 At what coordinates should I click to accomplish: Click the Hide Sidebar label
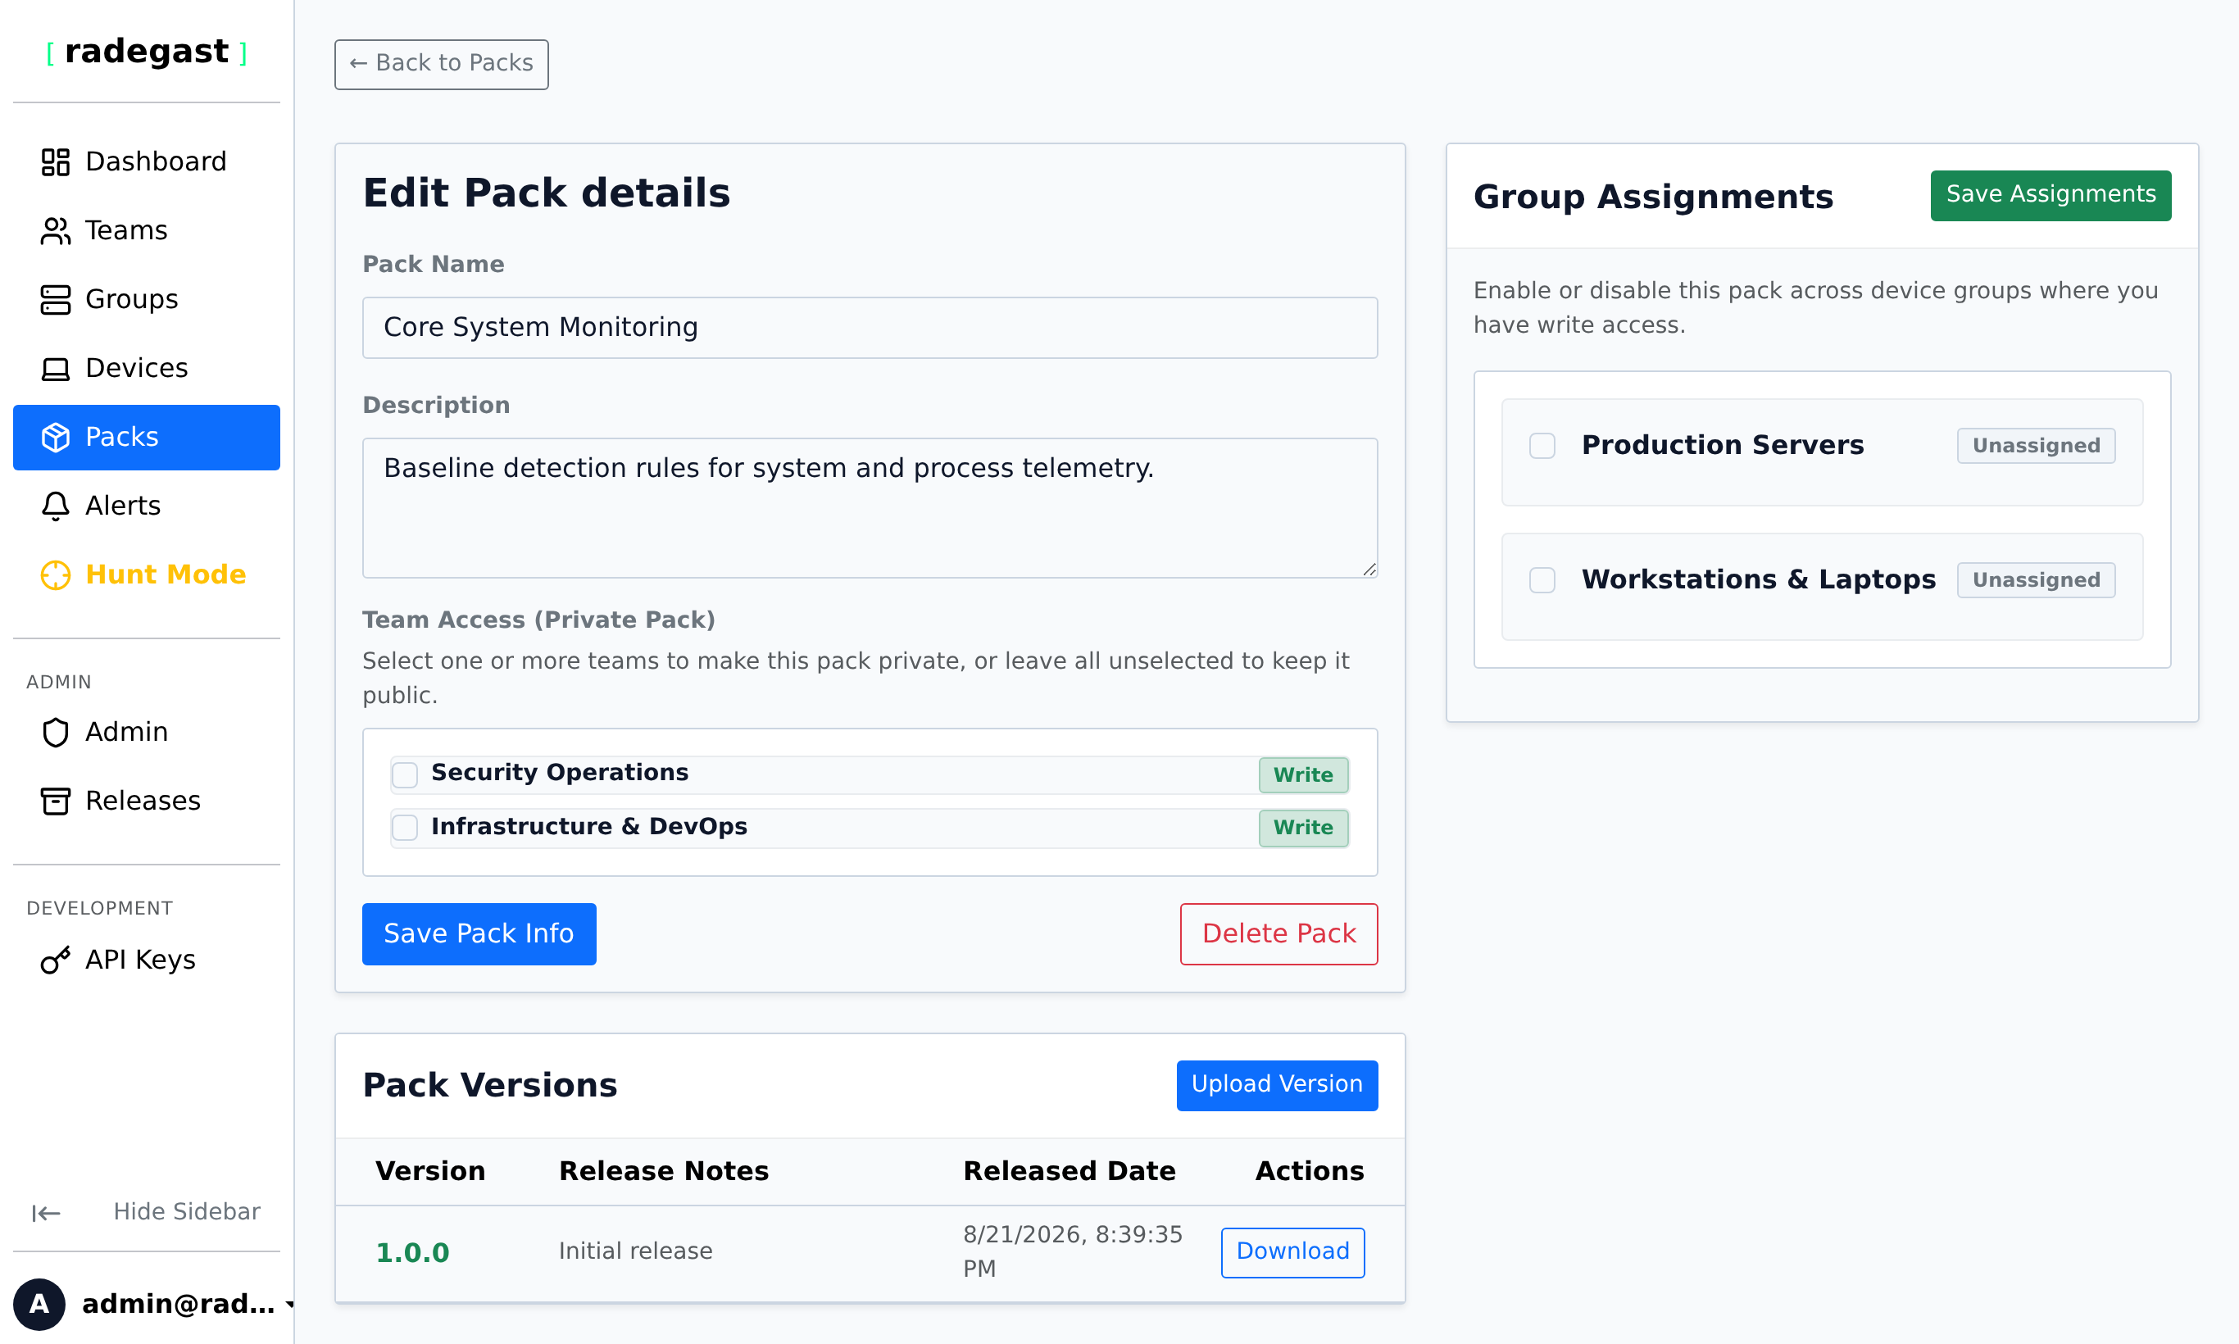187,1212
